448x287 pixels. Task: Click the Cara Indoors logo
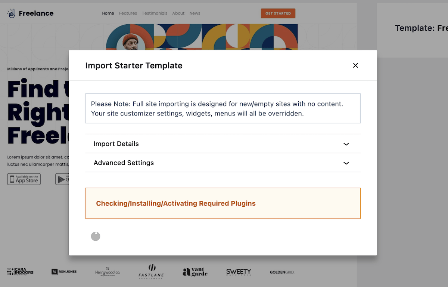point(20,272)
